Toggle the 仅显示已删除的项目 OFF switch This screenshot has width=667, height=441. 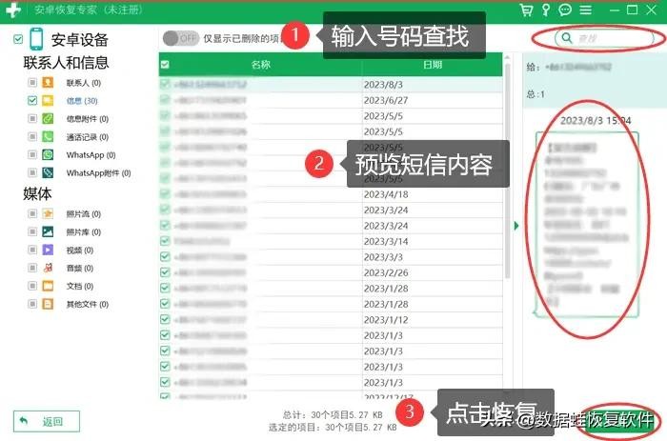tap(180, 38)
